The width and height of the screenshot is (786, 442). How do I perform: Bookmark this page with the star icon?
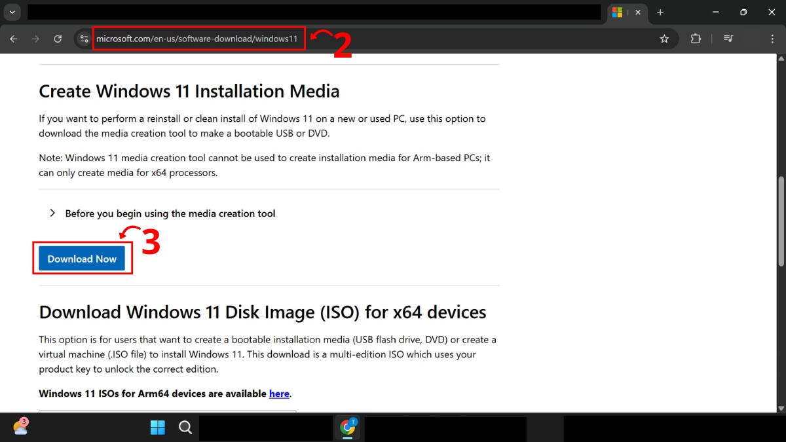[x=664, y=39]
